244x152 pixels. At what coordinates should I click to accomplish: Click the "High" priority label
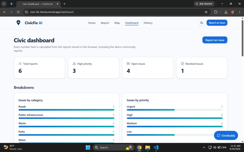coord(130,115)
